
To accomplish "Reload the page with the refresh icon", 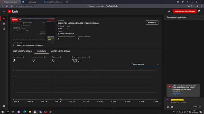I will tap(12, 6).
